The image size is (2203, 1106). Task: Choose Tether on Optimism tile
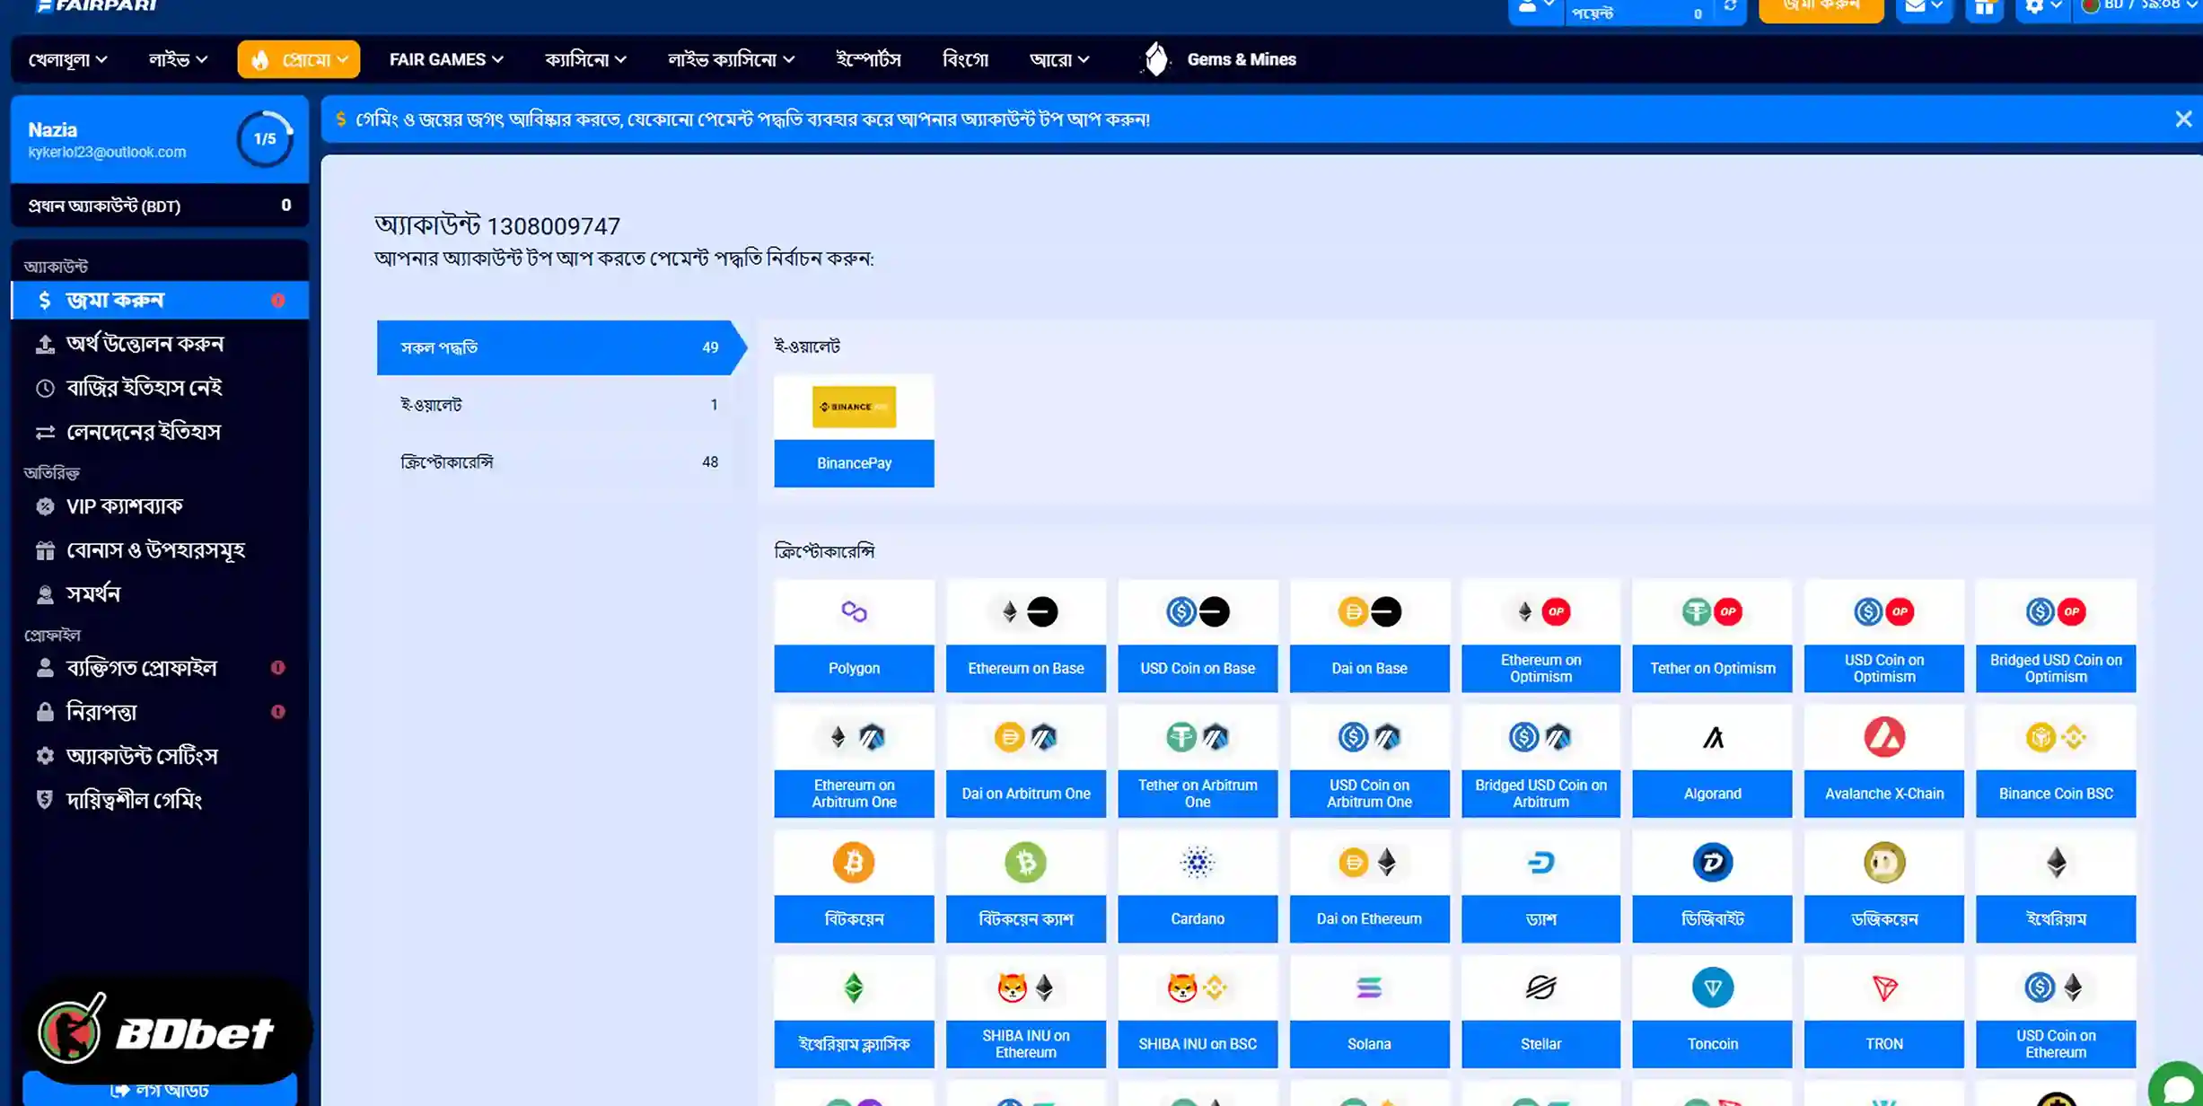click(1712, 636)
